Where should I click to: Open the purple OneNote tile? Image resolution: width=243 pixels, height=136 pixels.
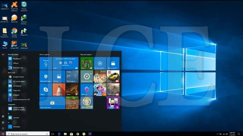point(113,103)
